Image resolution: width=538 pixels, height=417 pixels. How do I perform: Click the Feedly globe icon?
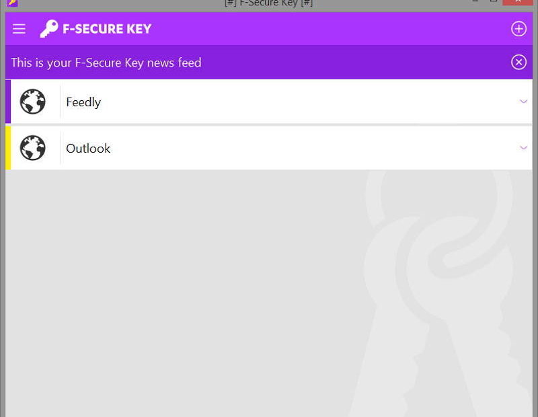tap(32, 102)
